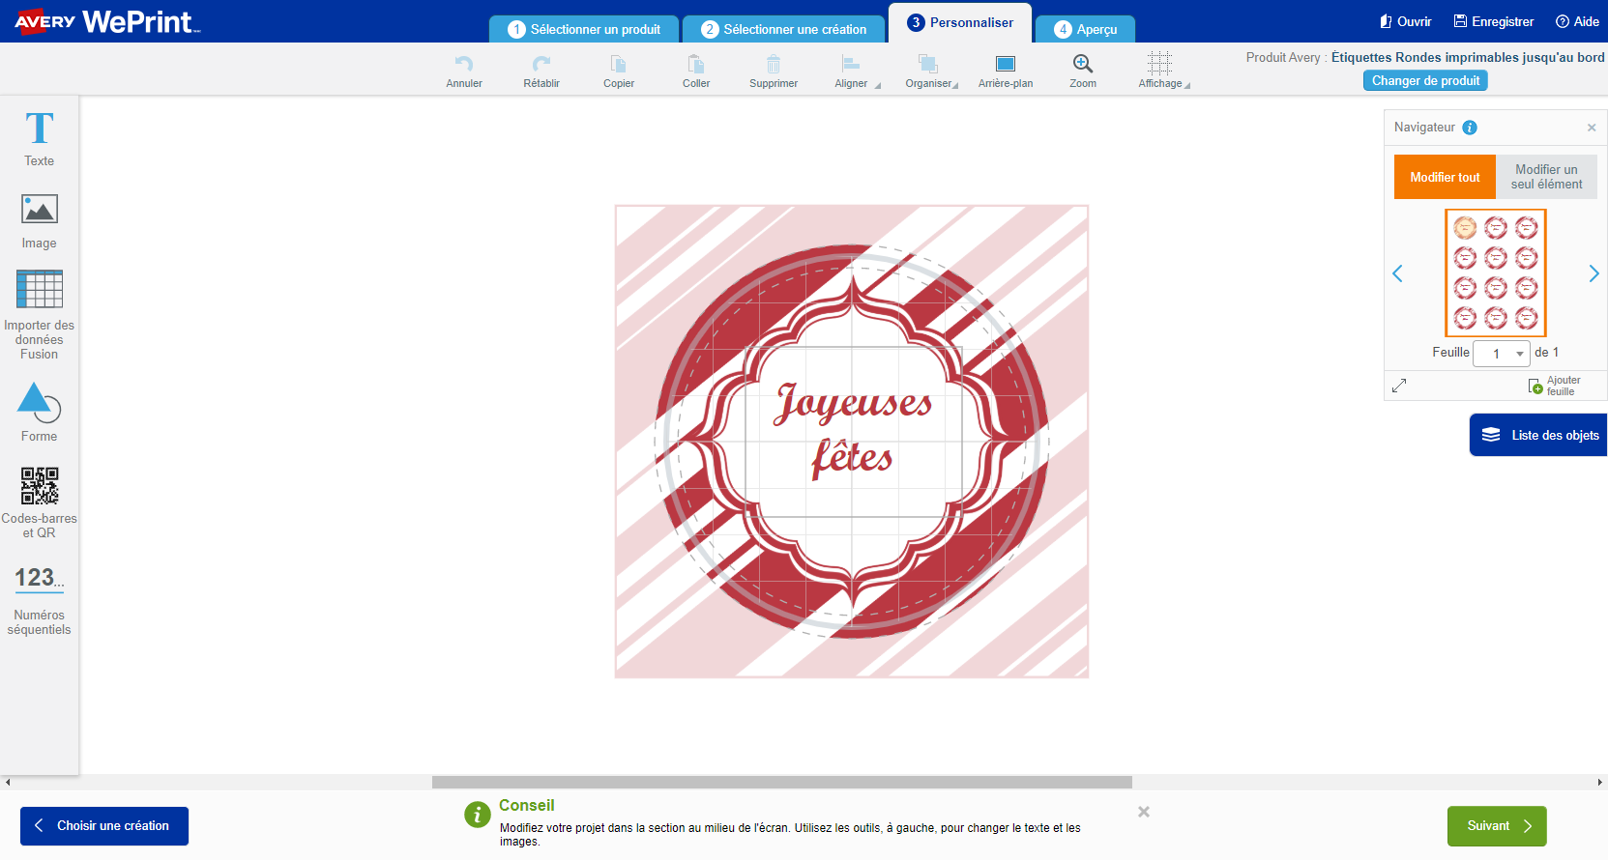Open Liste des objets panel

[1538, 435]
